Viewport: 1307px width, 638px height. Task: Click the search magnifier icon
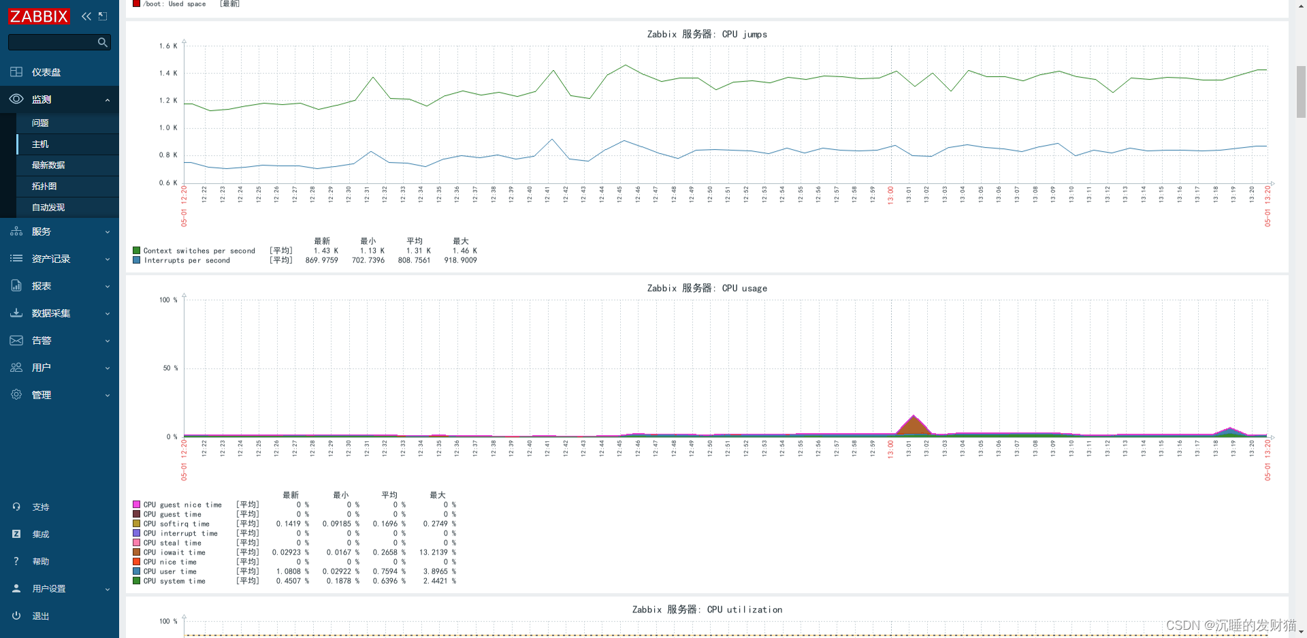[102, 42]
